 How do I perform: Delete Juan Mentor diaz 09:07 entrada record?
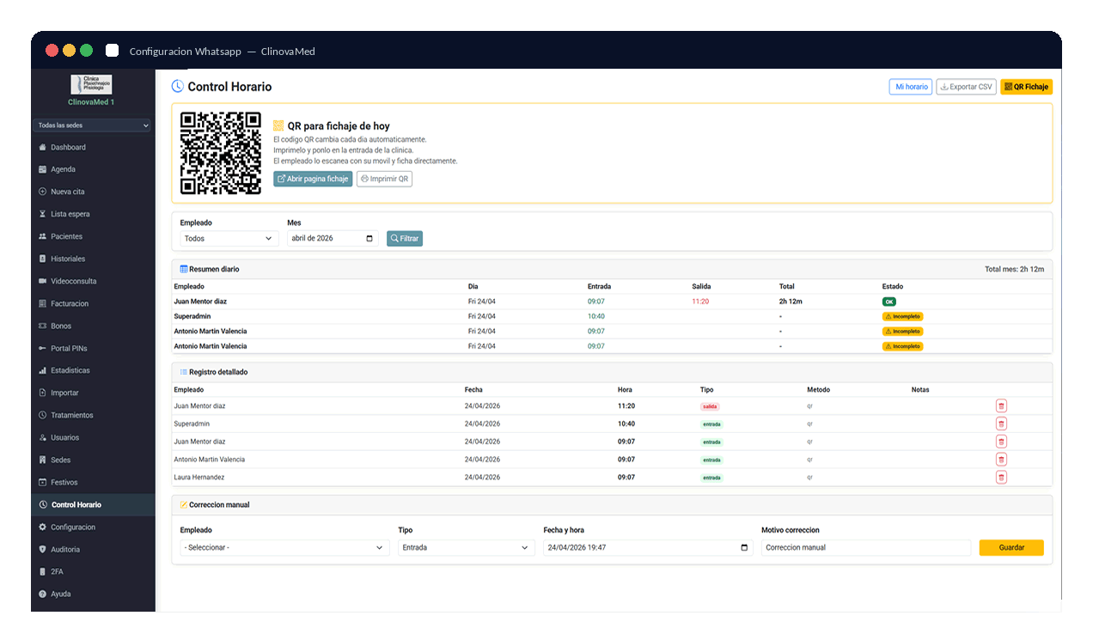[1001, 442]
